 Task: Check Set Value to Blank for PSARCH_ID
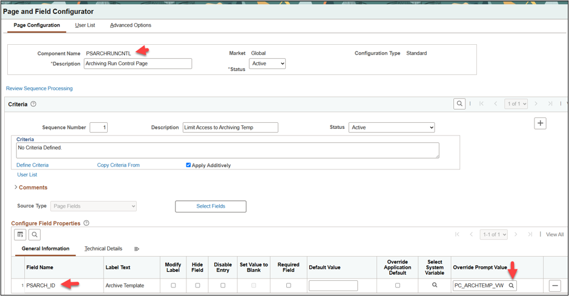(254, 286)
